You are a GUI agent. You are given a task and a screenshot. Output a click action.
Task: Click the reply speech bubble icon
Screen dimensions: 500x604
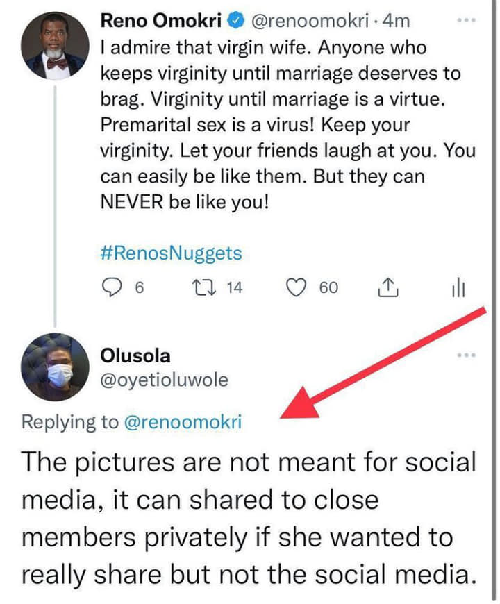click(111, 287)
